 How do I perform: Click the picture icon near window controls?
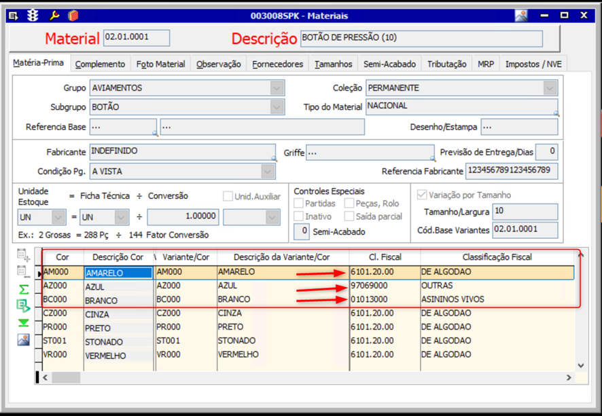click(x=520, y=16)
